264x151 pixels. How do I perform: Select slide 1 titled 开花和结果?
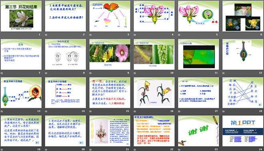21,16
